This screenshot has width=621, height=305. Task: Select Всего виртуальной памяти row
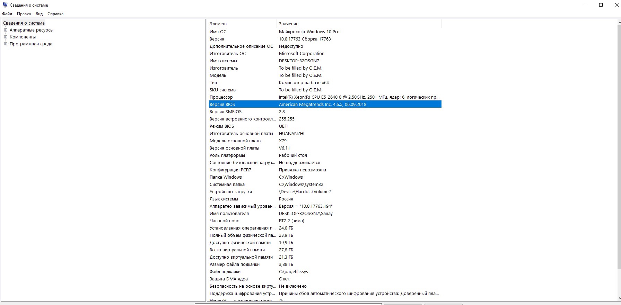[x=324, y=250]
